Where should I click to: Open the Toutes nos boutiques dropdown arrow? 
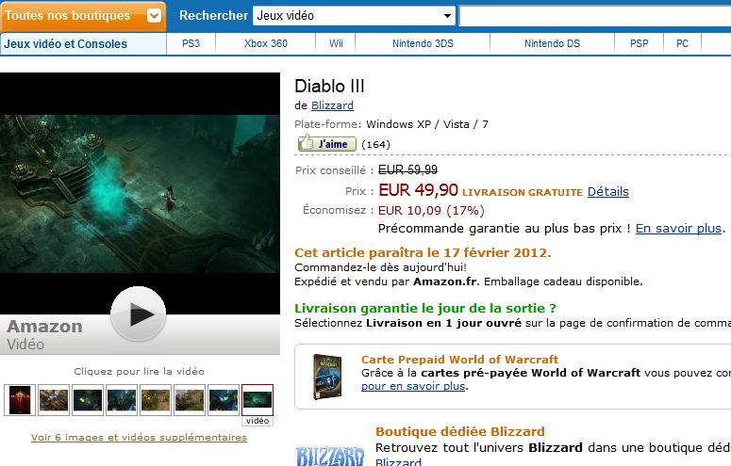[154, 16]
